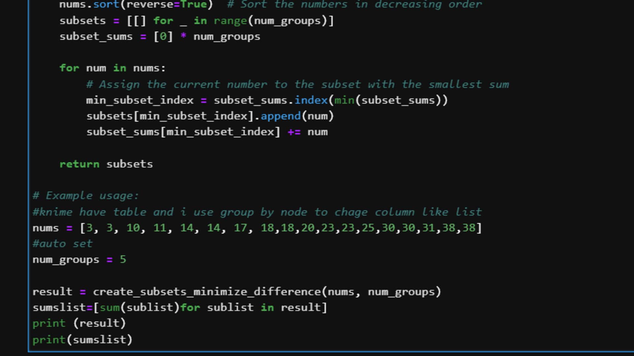Click the print sumslist statement

click(x=83, y=339)
